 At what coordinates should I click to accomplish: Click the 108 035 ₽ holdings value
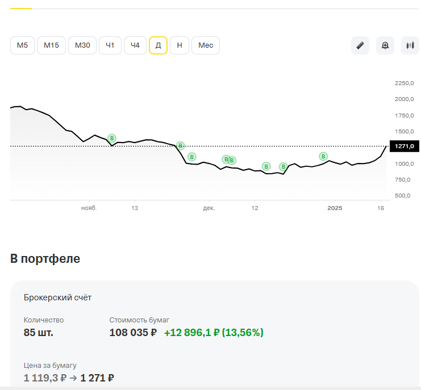pyautogui.click(x=133, y=333)
